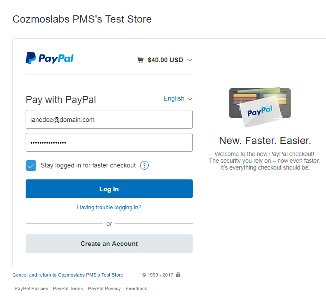Screen dimensions: 326x297
Task: Open the PayPal Terms link
Action: pos(68,288)
